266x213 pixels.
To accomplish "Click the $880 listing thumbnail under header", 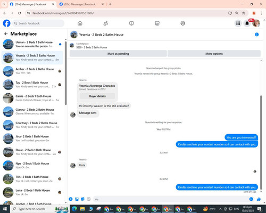I will [72, 45].
